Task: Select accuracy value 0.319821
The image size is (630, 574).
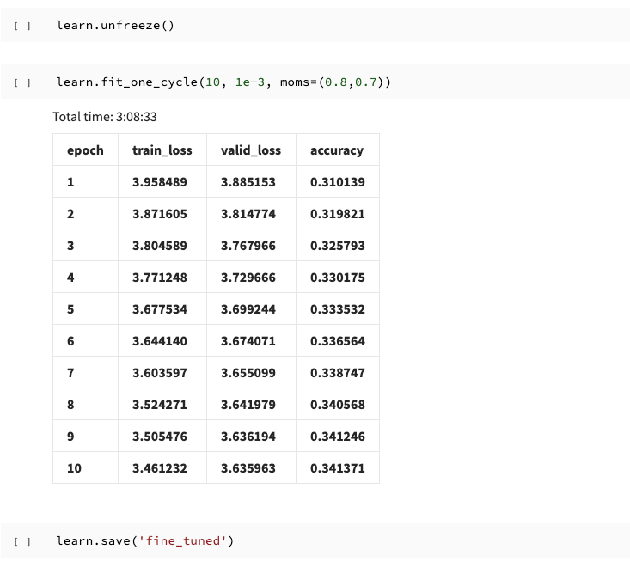Action: [338, 214]
